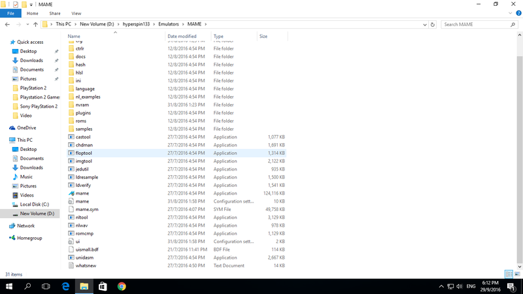
Task: Select the castool application icon
Action: tap(71, 137)
